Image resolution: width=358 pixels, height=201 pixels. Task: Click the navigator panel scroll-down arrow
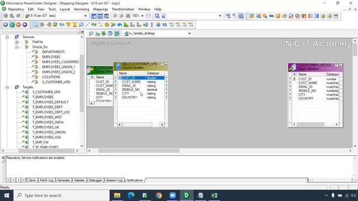click(82, 146)
